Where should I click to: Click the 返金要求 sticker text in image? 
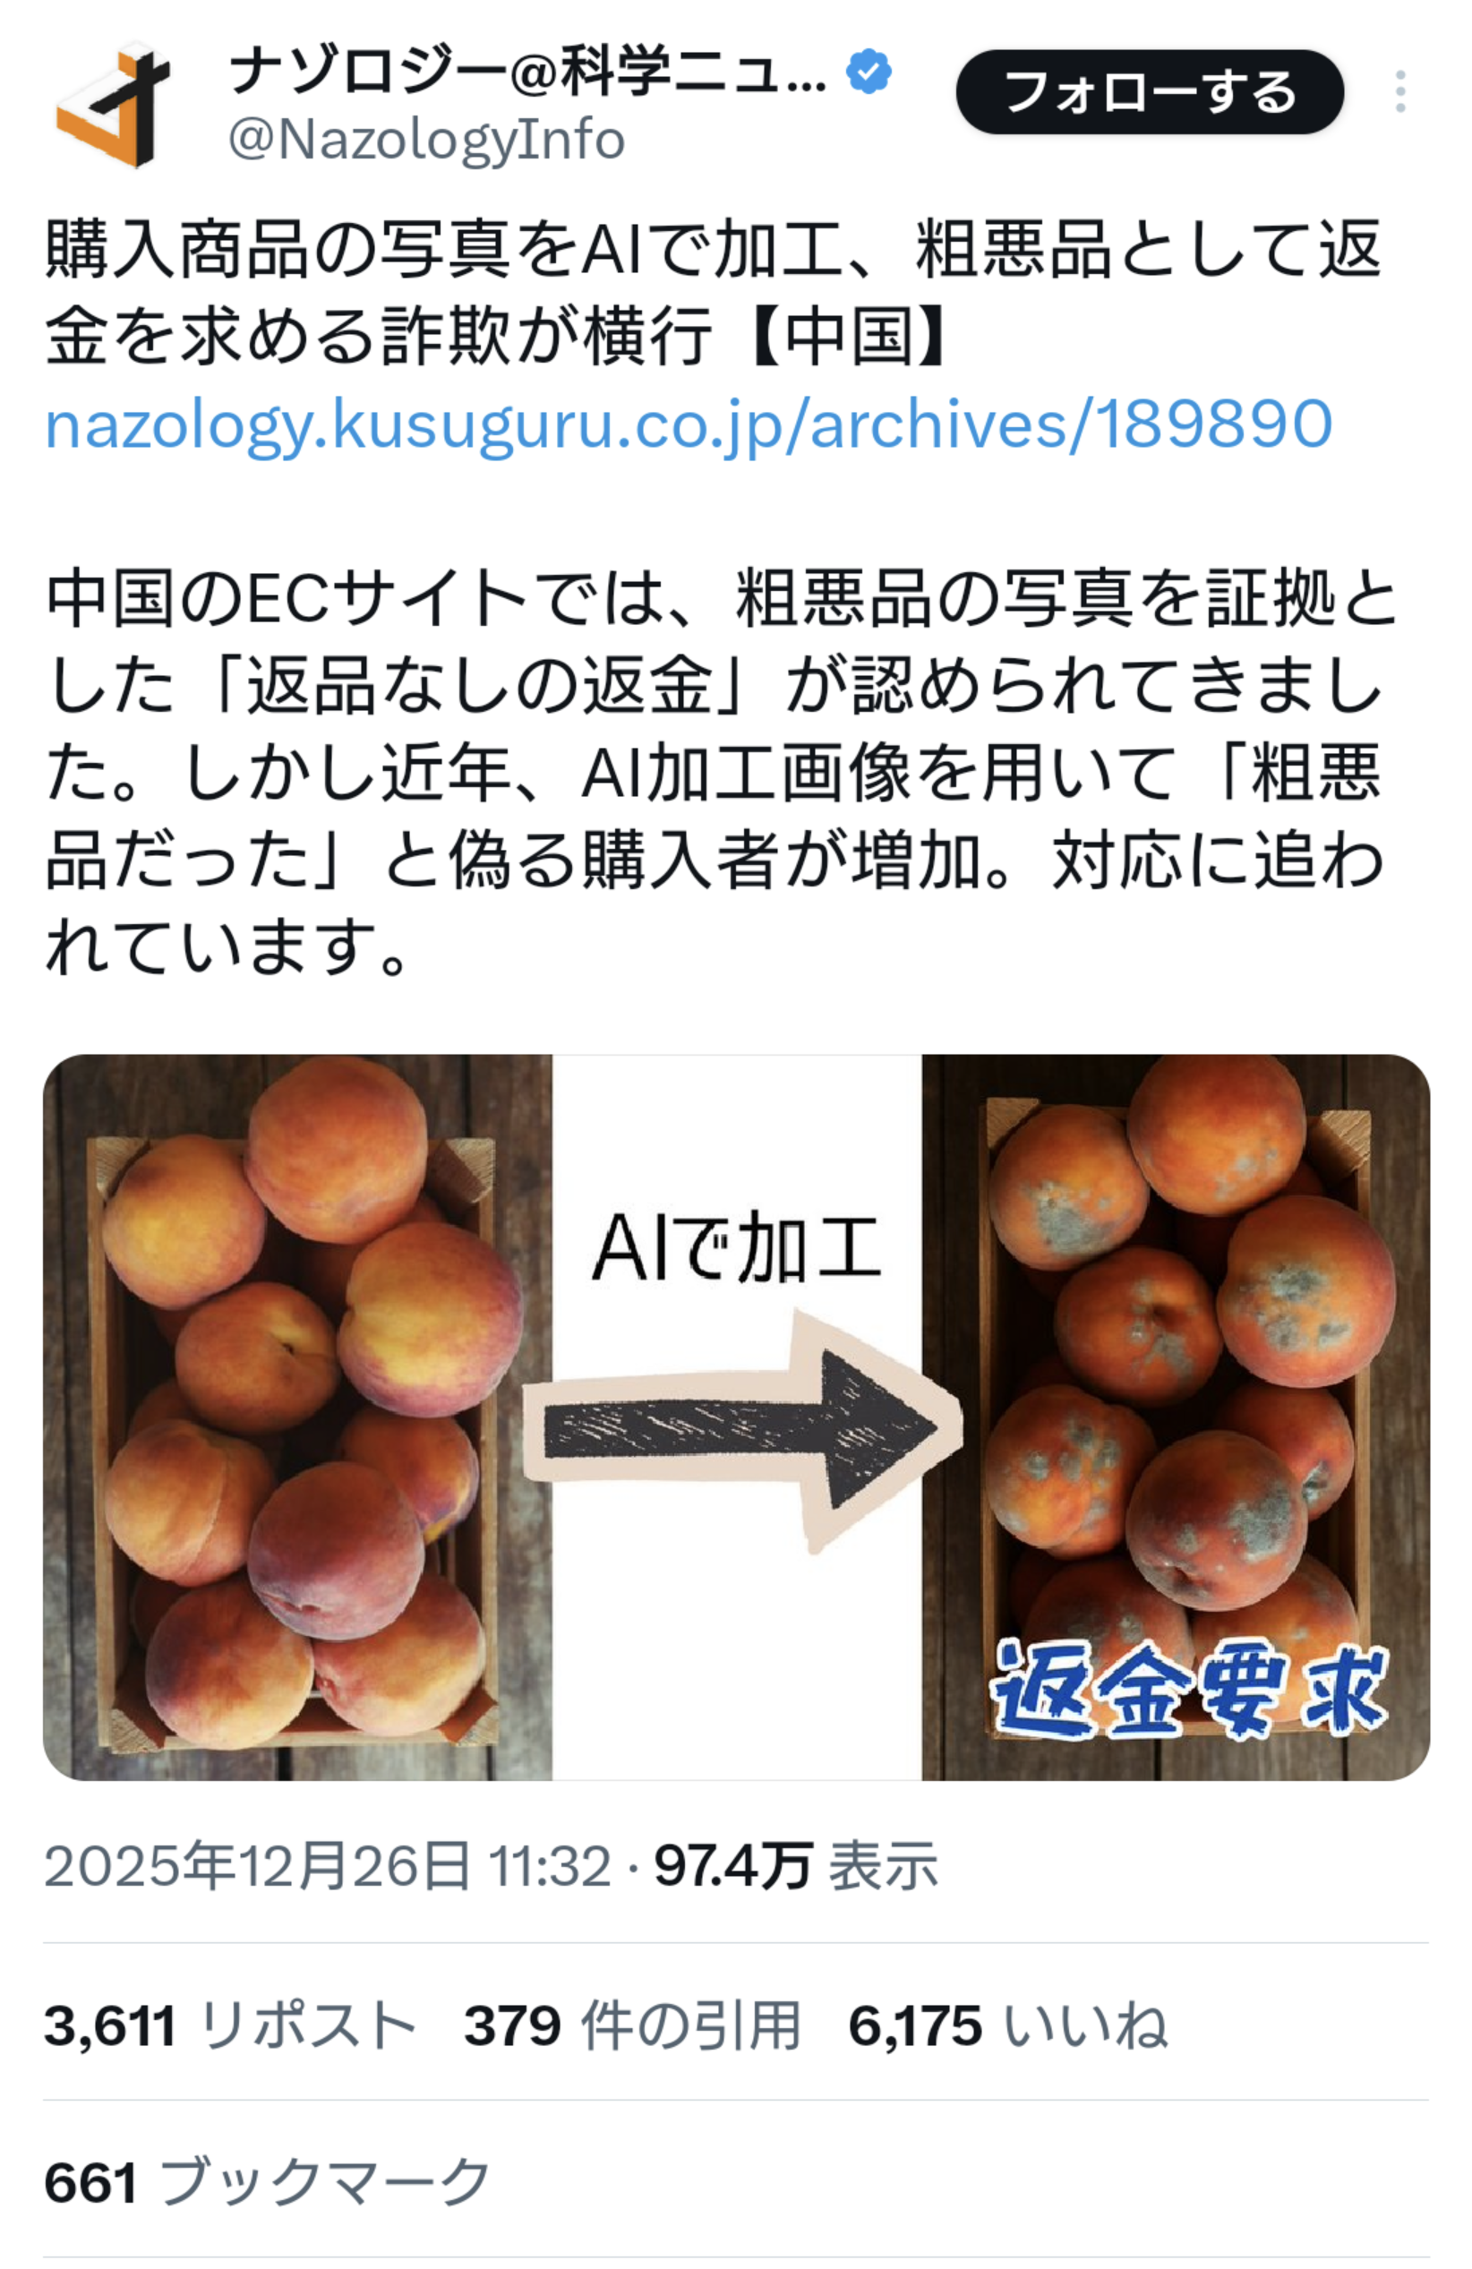coord(1186,1690)
